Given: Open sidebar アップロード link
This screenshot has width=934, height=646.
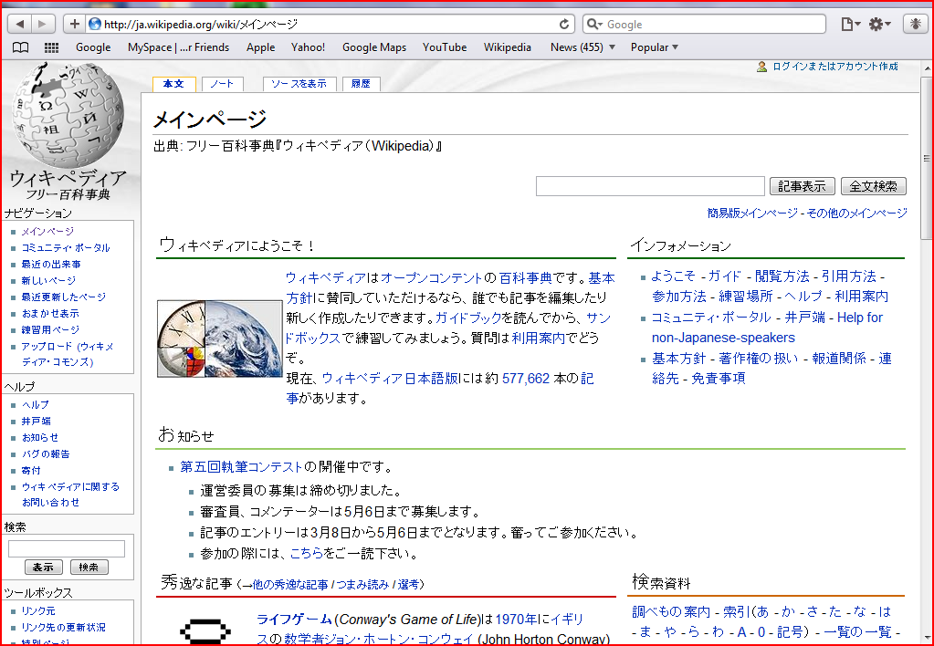Looking at the screenshot, I should click(x=68, y=354).
